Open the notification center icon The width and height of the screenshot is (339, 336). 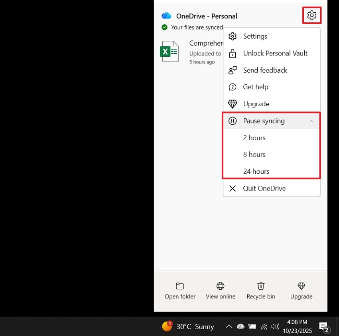coord(323,326)
